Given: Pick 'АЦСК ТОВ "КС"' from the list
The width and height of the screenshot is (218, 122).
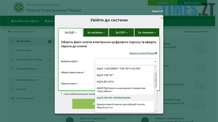Looking at the screenshot, I should [x=105, y=75].
